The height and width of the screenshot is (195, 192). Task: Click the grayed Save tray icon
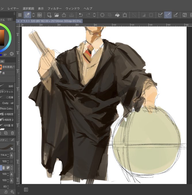tap(71, 15)
